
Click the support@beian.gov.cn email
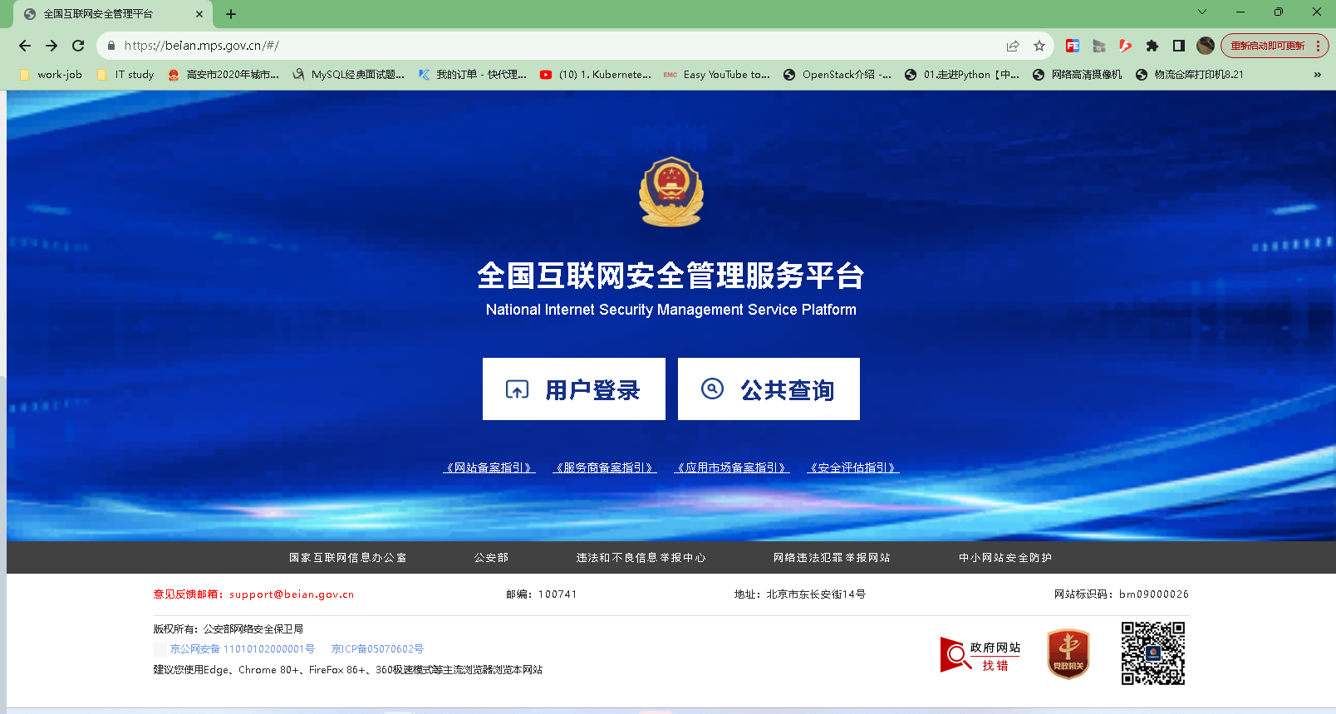coord(292,594)
